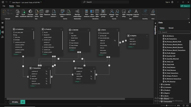
Task: Open d_Stores card more options
Action: 117,30
